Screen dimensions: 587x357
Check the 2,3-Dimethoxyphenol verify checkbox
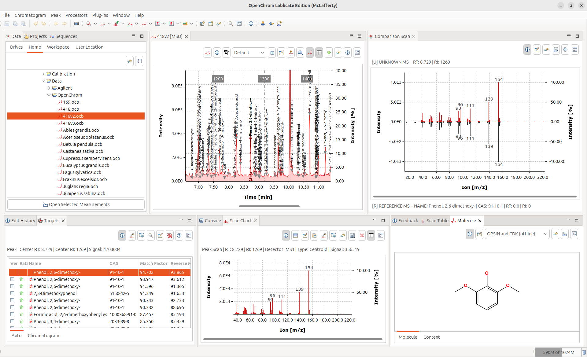pyautogui.click(x=12, y=293)
